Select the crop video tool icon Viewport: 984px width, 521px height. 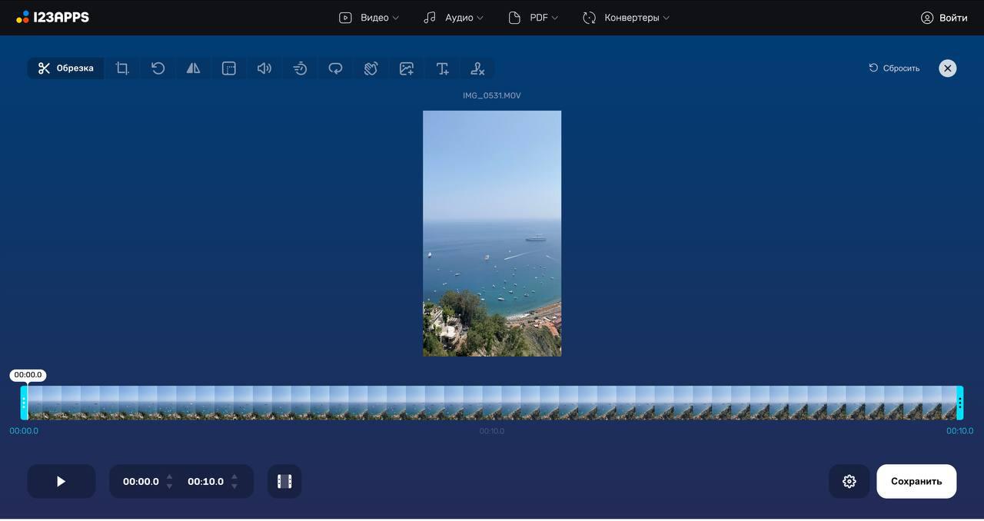[x=122, y=68]
